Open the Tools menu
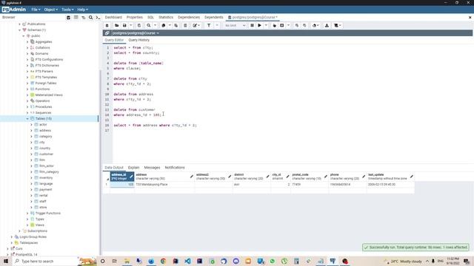The image size is (474, 266). (67, 10)
